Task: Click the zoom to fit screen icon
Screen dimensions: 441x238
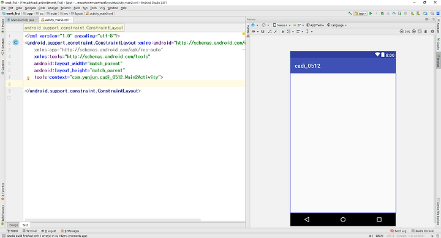Action: (x=420, y=31)
